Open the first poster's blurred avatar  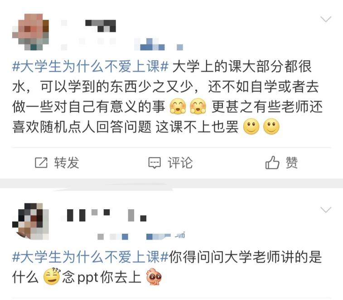point(30,32)
